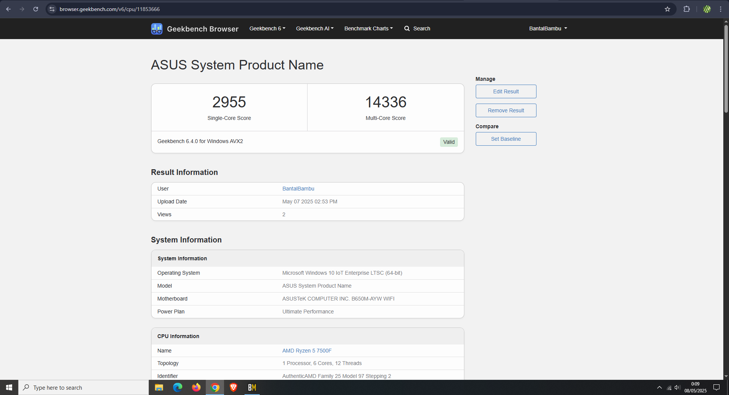Viewport: 729px width, 395px height.
Task: Open the browser extensions puzzle icon
Action: 686,9
